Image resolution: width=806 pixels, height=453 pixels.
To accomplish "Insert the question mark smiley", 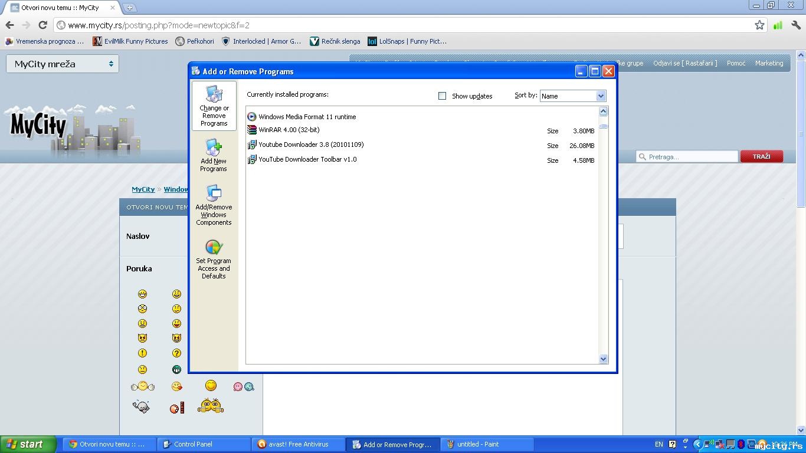I will pos(176,353).
